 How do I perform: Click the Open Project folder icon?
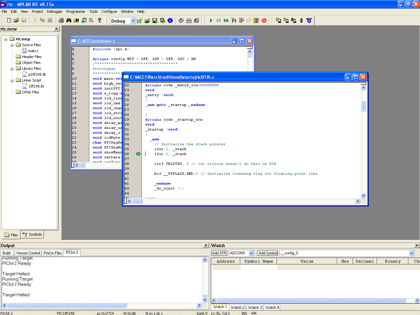point(147,21)
